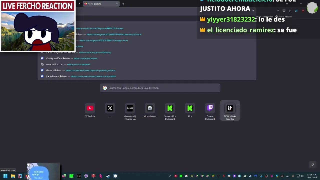Select suggestion Gente - Roblox xoan_484838
The height and width of the screenshot is (180, 320).
click(x=147, y=76)
